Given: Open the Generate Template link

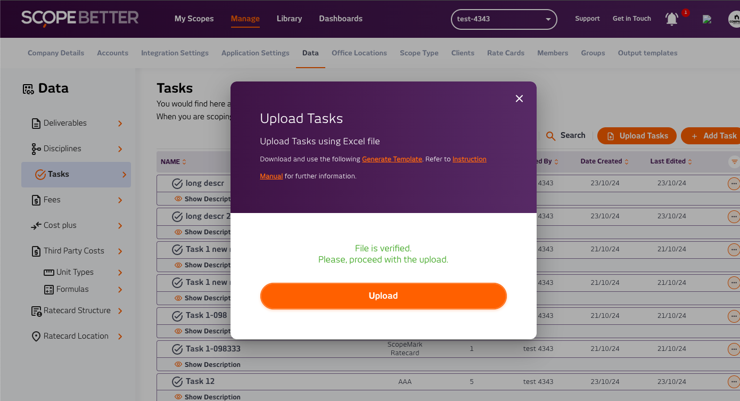Looking at the screenshot, I should [392, 159].
